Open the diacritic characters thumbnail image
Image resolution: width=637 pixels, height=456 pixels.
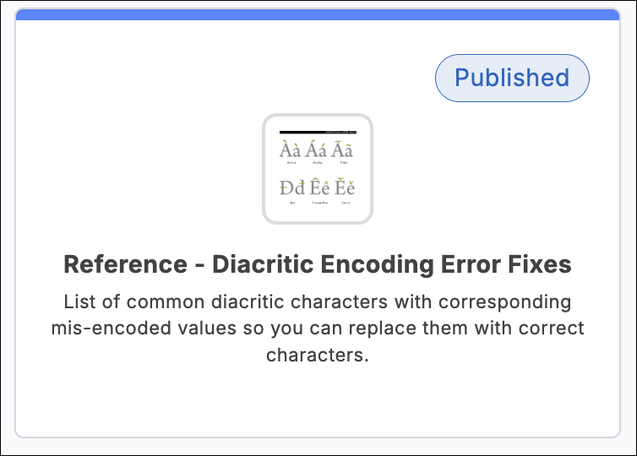click(x=318, y=169)
